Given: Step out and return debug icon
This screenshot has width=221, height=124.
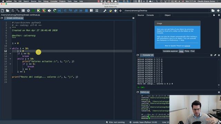Looking at the screenshot, I should (x=76, y=11).
